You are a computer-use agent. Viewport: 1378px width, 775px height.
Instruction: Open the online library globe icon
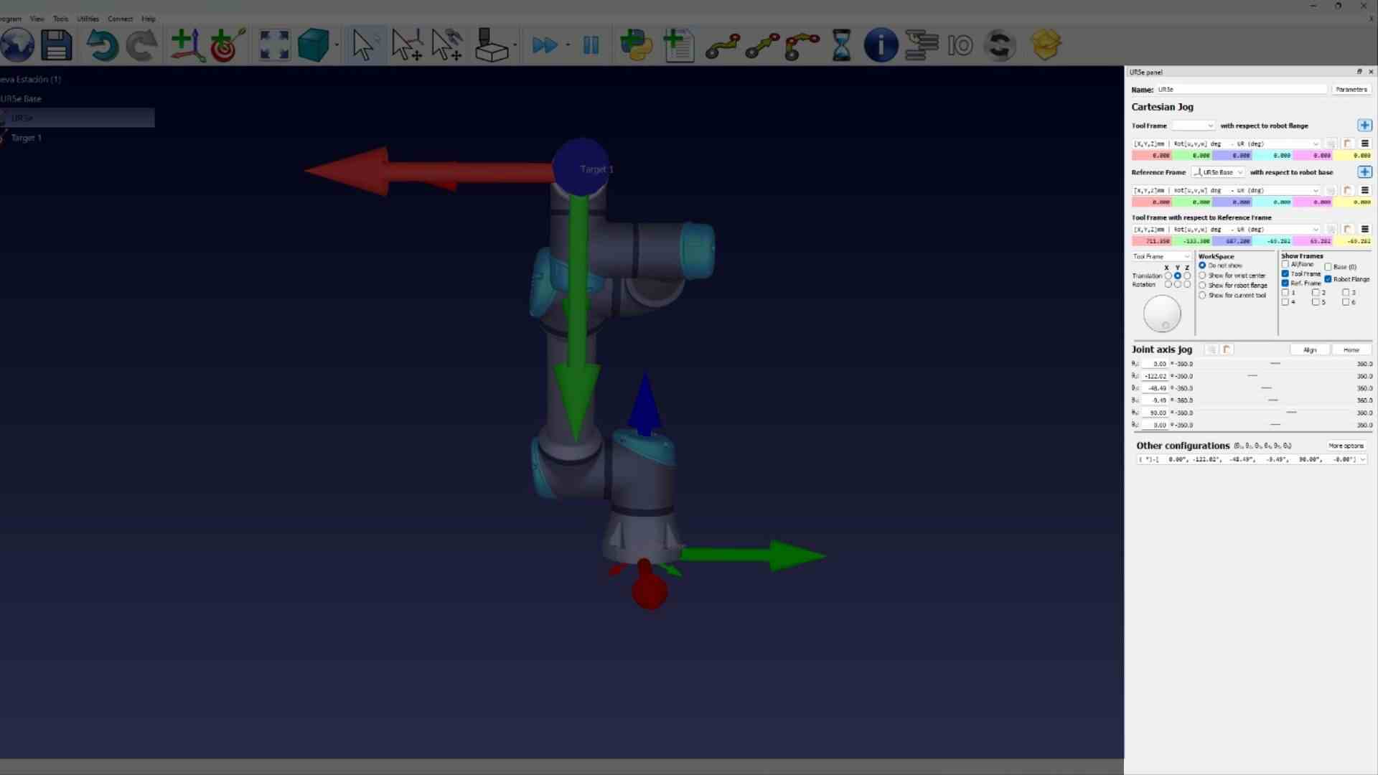pos(17,45)
